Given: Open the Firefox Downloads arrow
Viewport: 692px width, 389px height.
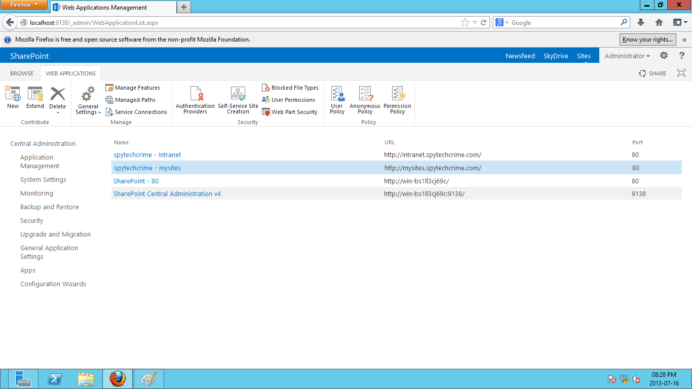Looking at the screenshot, I should click(x=641, y=22).
